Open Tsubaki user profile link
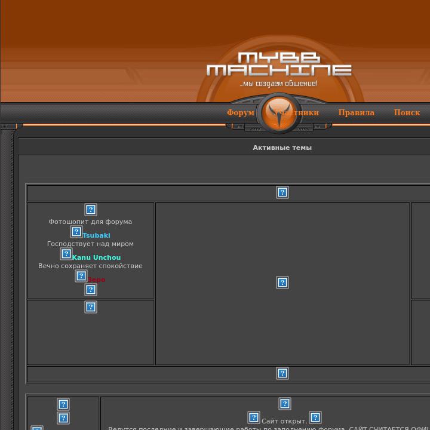 tap(97, 235)
